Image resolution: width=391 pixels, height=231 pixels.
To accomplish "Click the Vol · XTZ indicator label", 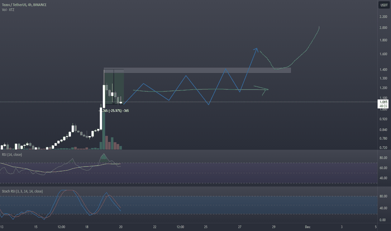I will coord(8,10).
